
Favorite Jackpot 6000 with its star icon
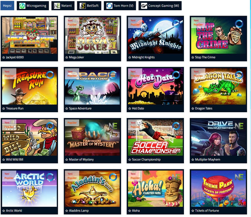pyautogui.click(x=4, y=57)
